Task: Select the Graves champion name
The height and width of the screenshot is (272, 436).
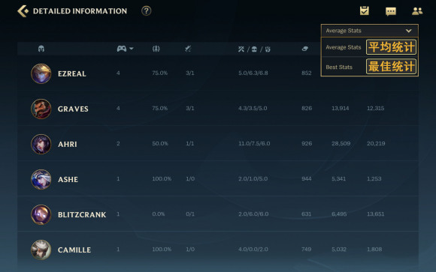Action: (x=73, y=109)
